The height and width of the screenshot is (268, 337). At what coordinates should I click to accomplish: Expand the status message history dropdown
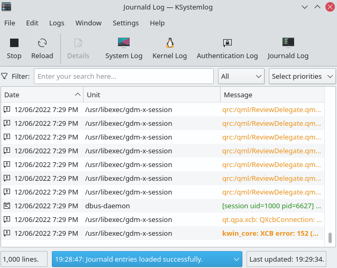[x=236, y=259]
